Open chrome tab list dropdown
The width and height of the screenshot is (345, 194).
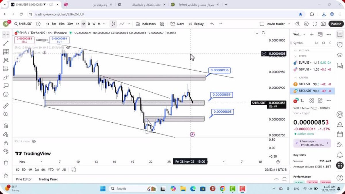point(4,5)
